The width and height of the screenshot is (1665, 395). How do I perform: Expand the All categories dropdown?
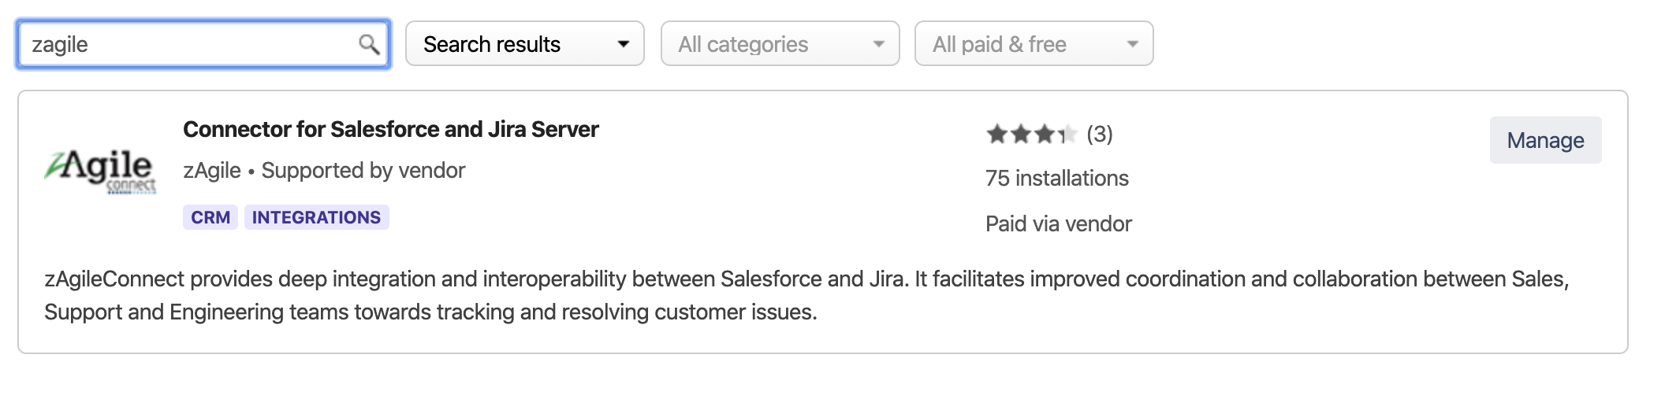(780, 44)
